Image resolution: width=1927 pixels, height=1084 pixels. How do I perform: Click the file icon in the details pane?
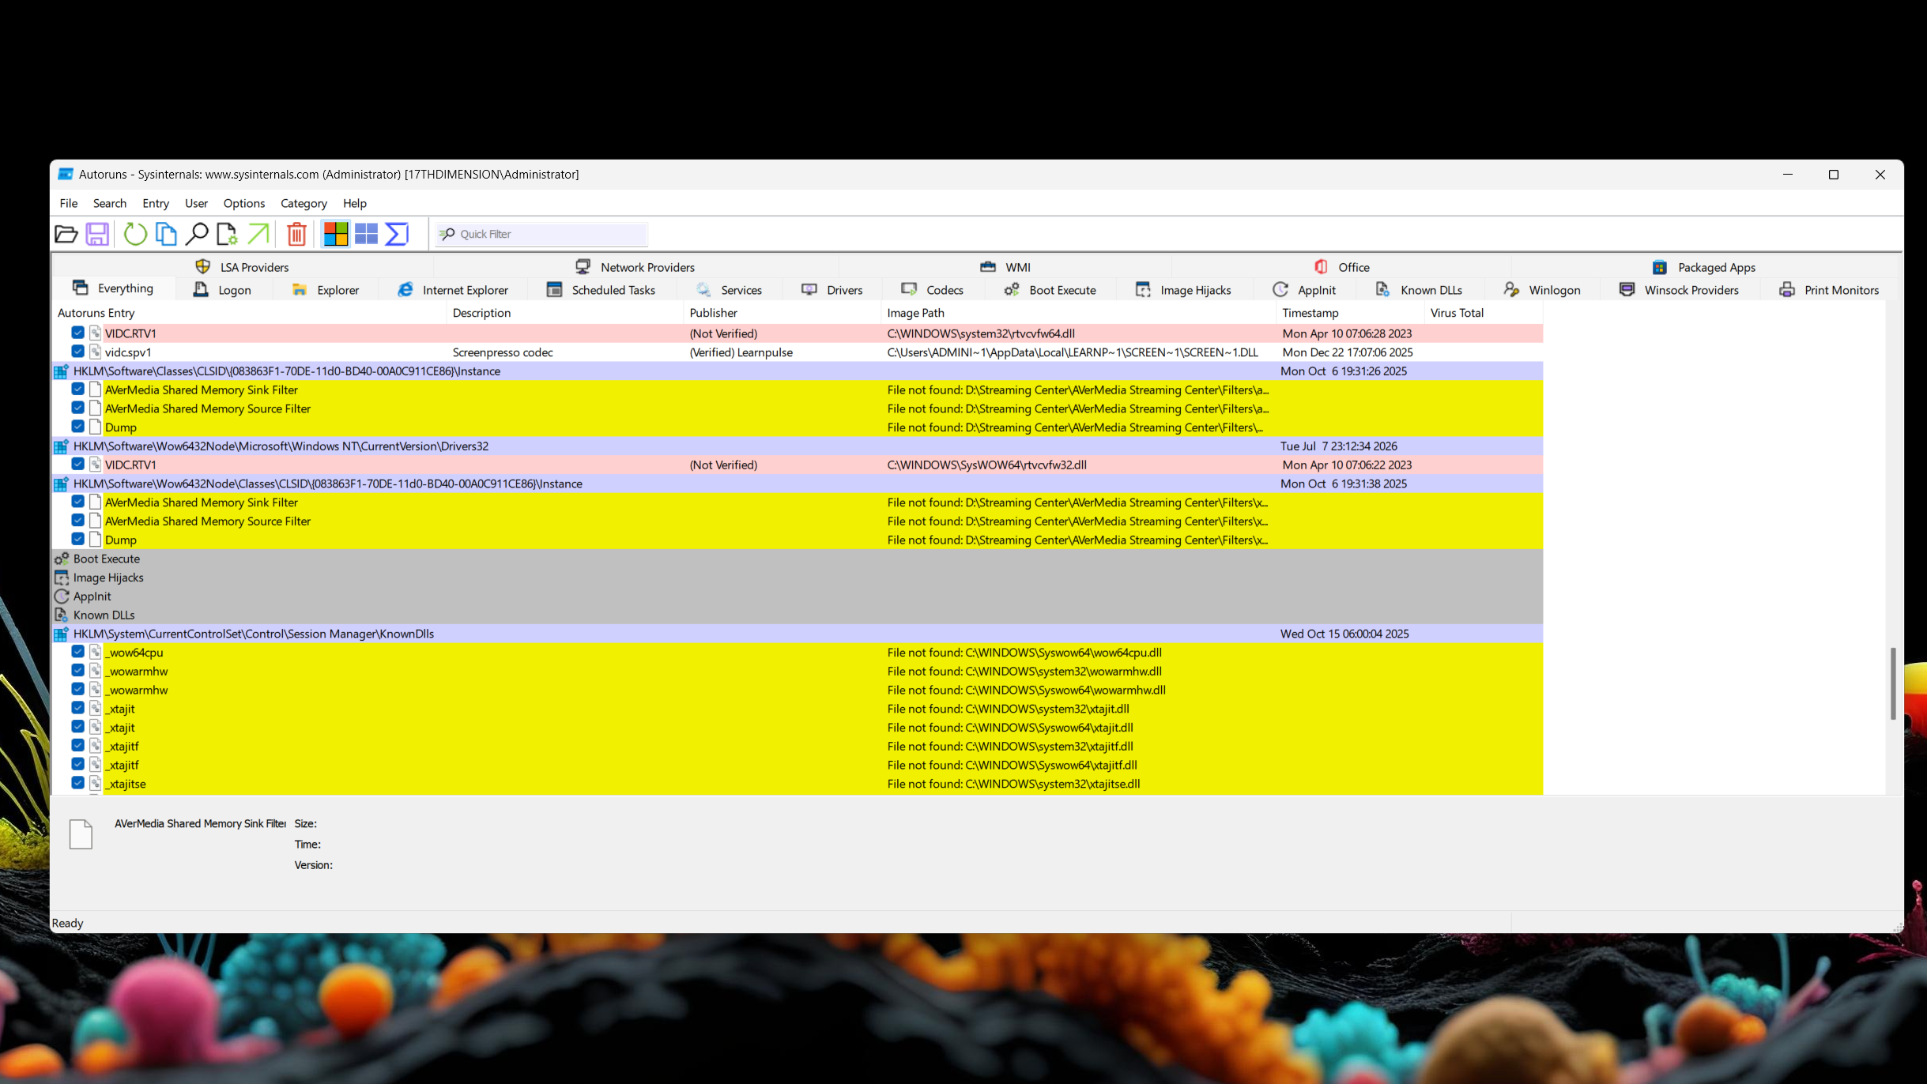click(81, 834)
